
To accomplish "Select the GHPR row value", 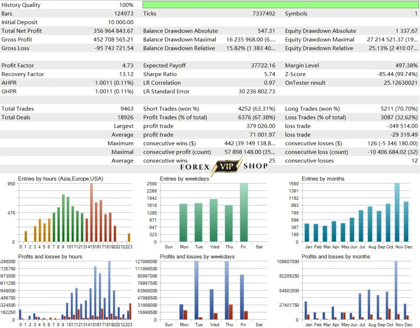I will pyautogui.click(x=114, y=91).
